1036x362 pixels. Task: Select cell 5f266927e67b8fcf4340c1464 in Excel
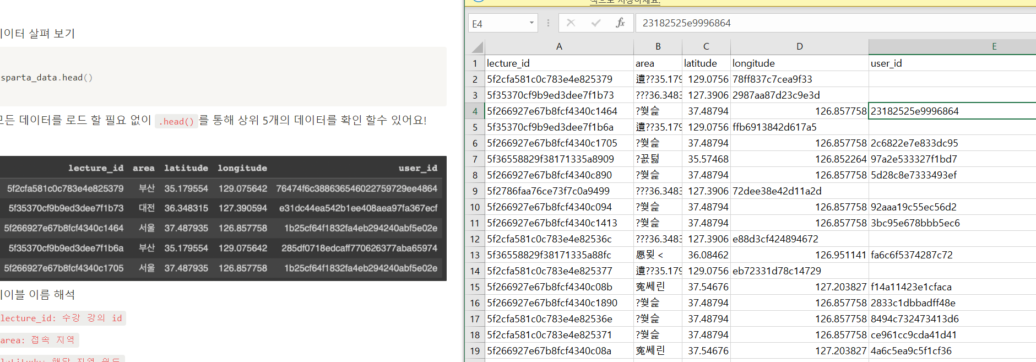559,111
